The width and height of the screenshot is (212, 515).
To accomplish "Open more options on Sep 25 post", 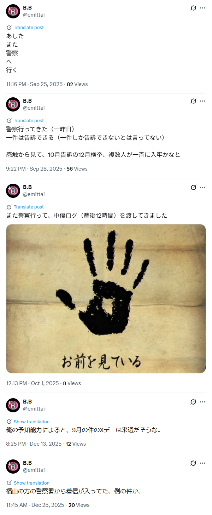I will pos(202,8).
